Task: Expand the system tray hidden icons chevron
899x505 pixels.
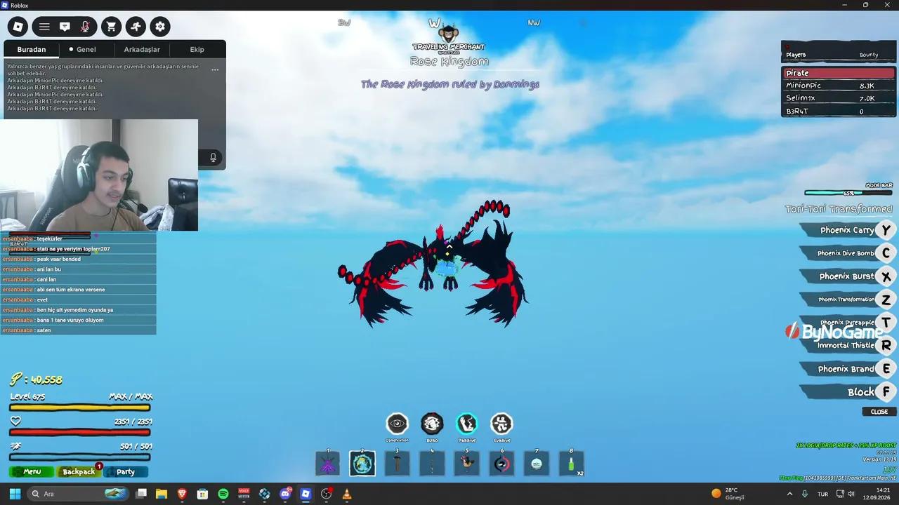Action: pos(789,494)
